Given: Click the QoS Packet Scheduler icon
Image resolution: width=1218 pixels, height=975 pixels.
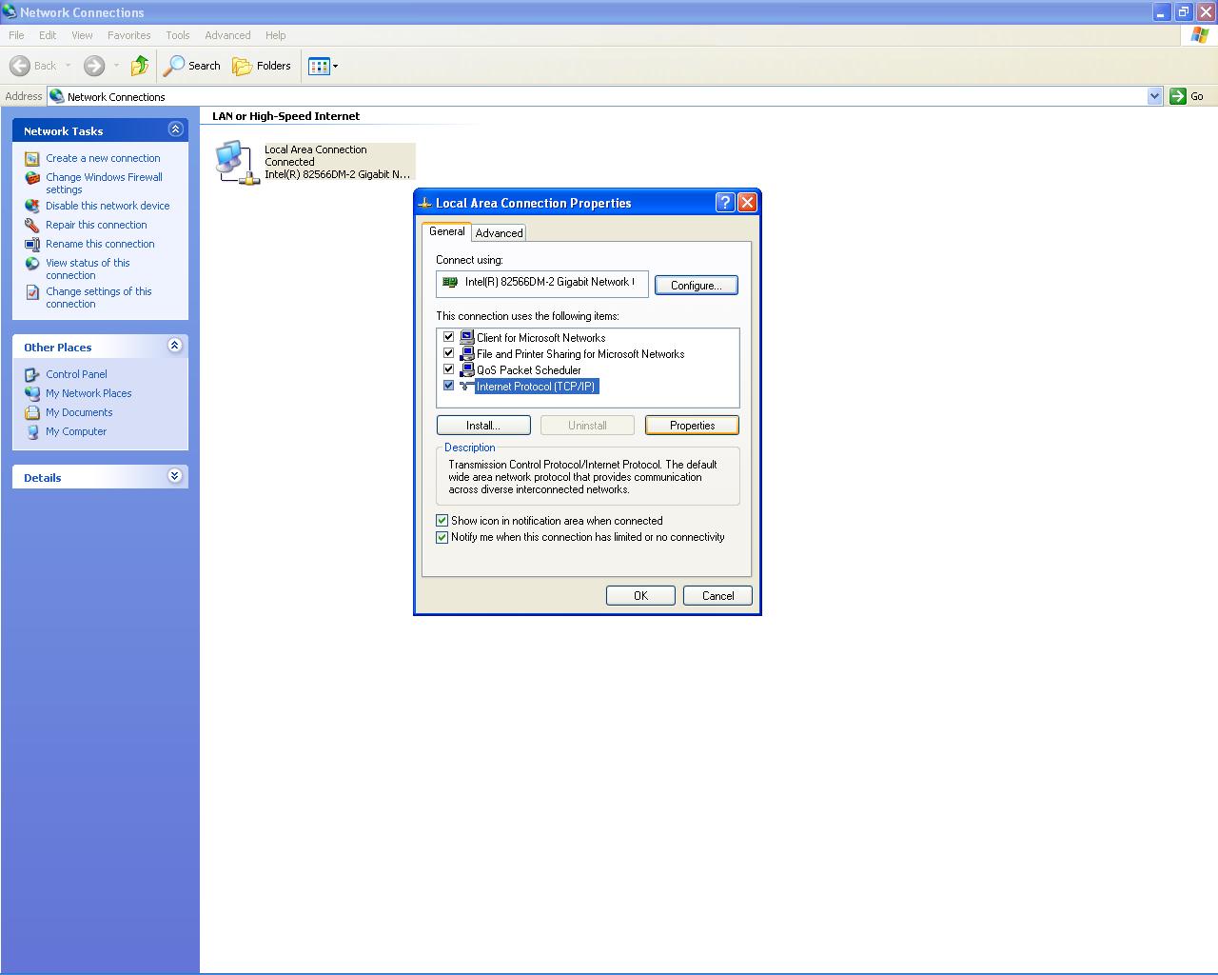Looking at the screenshot, I should tap(466, 369).
